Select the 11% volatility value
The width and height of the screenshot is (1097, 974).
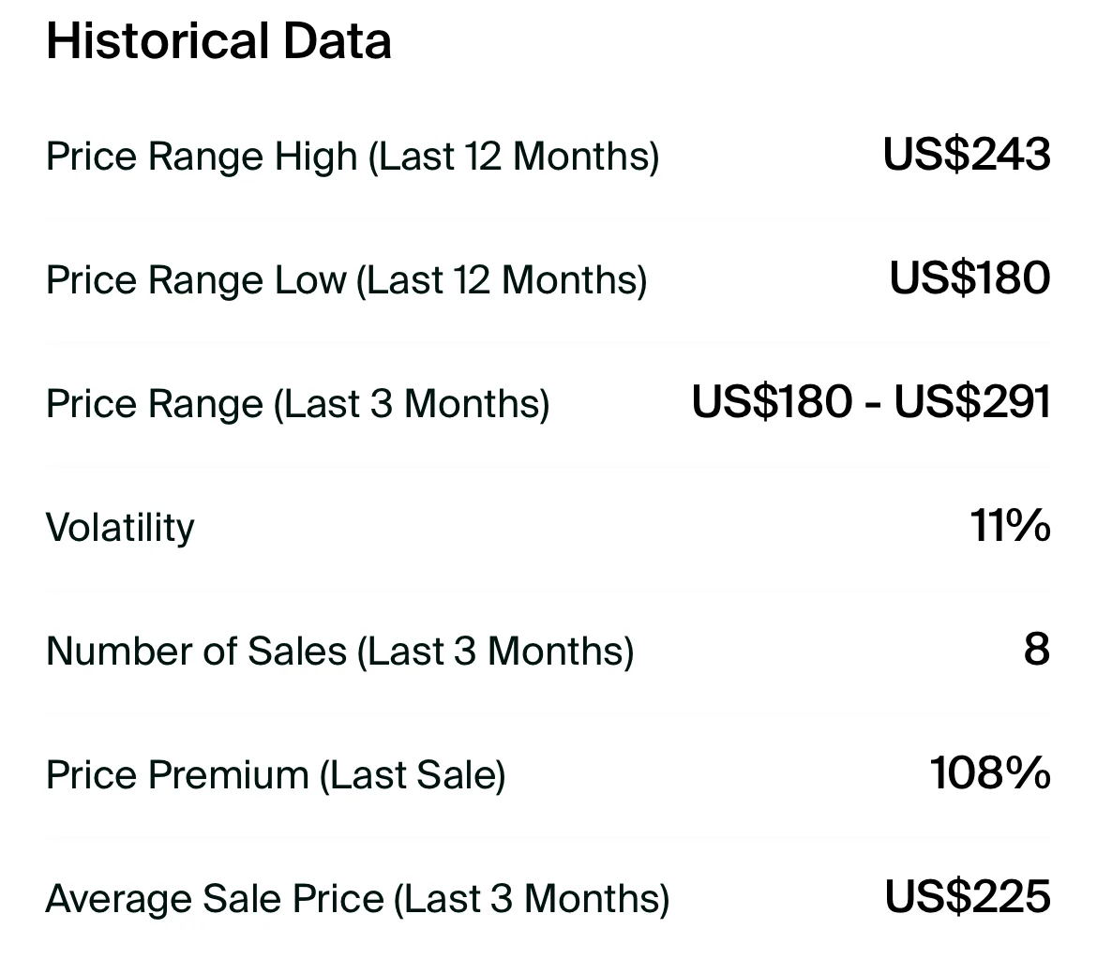pos(1010,526)
